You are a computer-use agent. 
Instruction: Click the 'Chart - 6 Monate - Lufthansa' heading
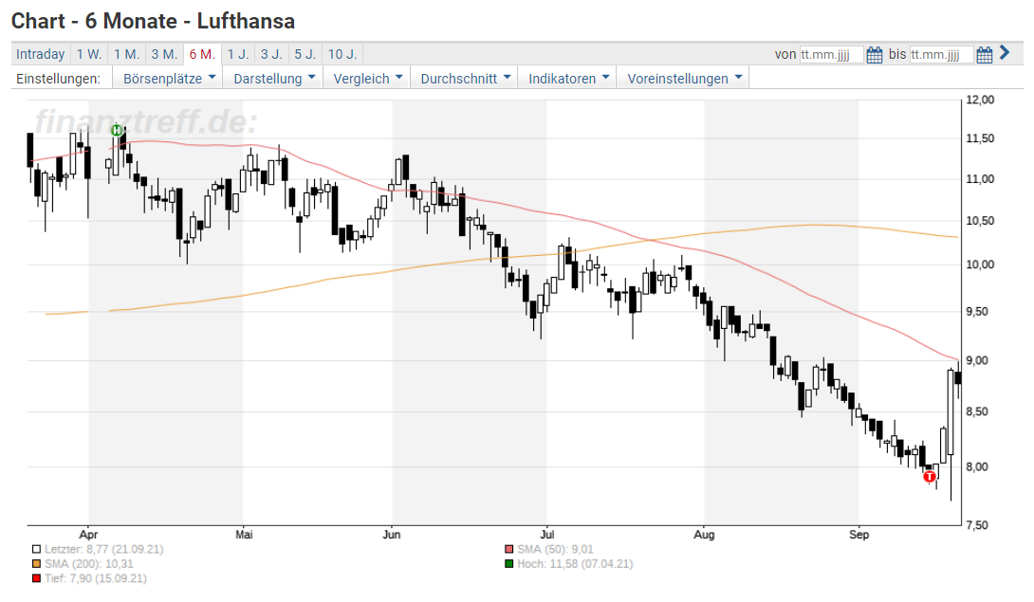(x=153, y=21)
